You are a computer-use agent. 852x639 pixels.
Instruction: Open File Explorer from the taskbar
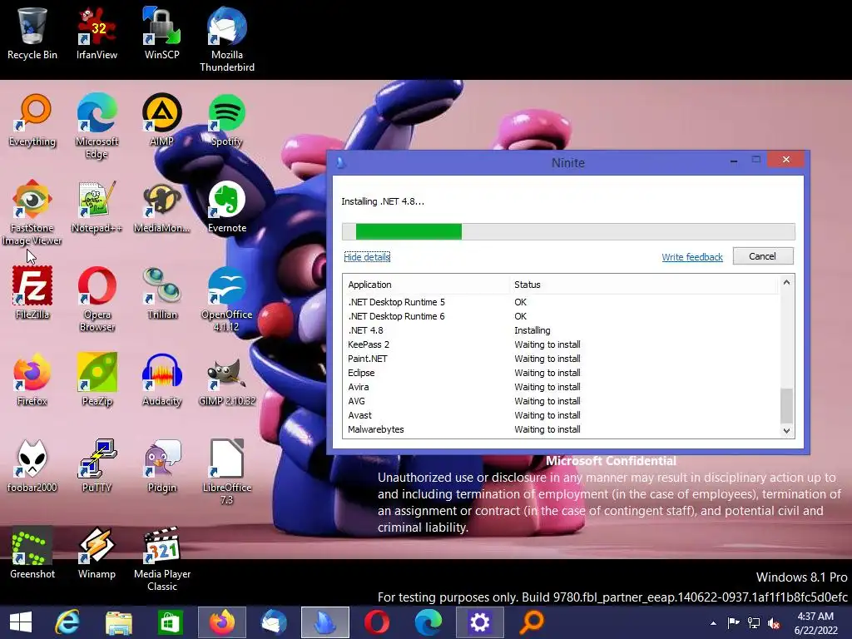coord(118,622)
